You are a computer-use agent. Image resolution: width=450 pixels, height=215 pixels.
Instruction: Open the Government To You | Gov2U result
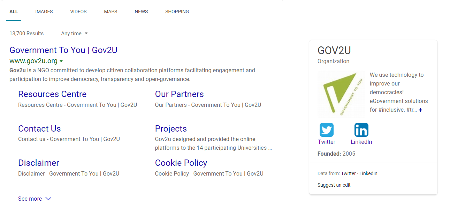(63, 50)
